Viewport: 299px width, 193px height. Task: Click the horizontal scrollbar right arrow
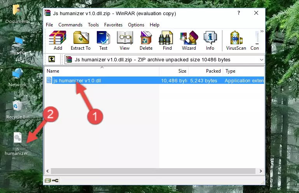(261, 171)
